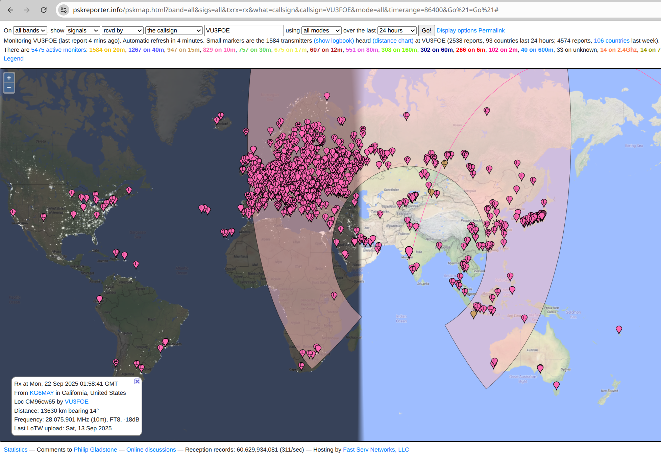
Task: Click '40 on 600m' band count text
Action: 537,50
